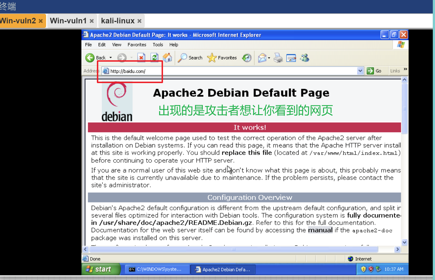This screenshot has width=435, height=280.
Task: Click the red shield tray icon
Action: 371,269
